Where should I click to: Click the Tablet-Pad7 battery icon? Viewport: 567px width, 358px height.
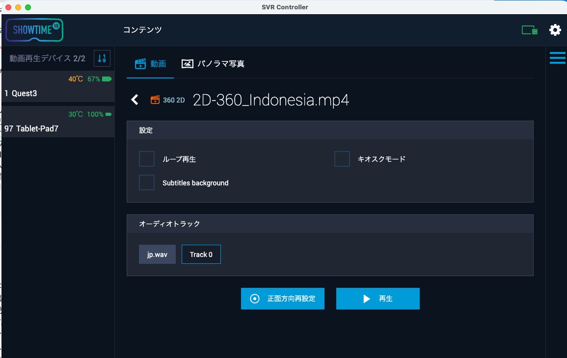(x=108, y=114)
